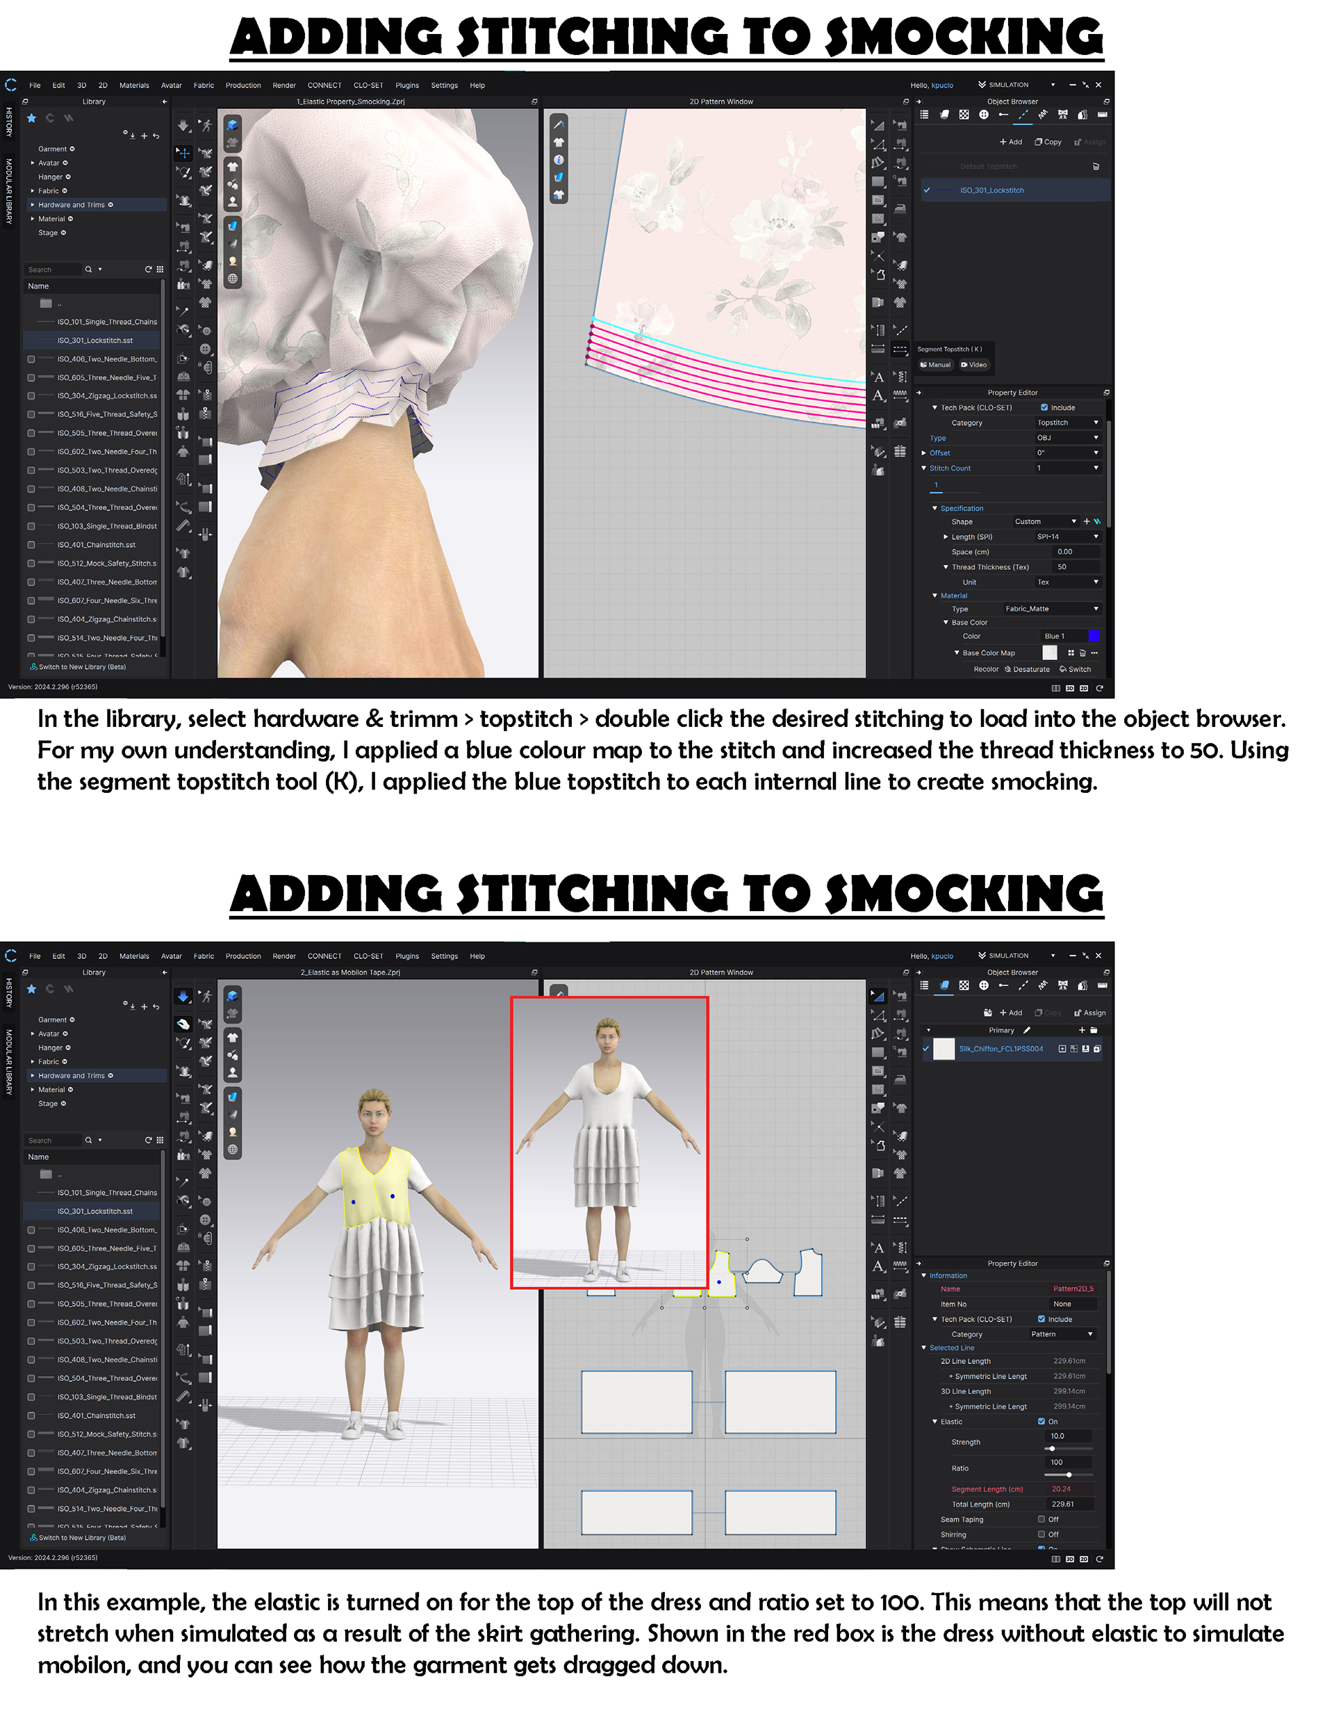Viewport: 1334px width, 1727px height.
Task: Expand the Offset property row
Action: tap(923, 453)
